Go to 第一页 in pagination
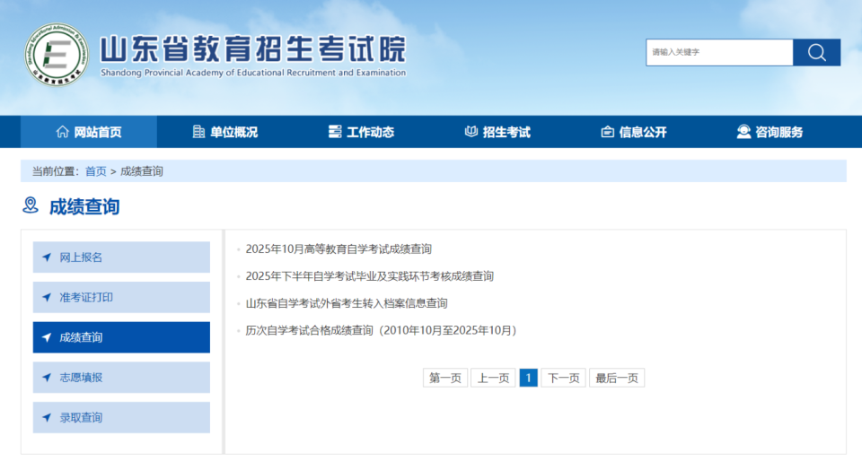862x462 pixels. [x=445, y=378]
